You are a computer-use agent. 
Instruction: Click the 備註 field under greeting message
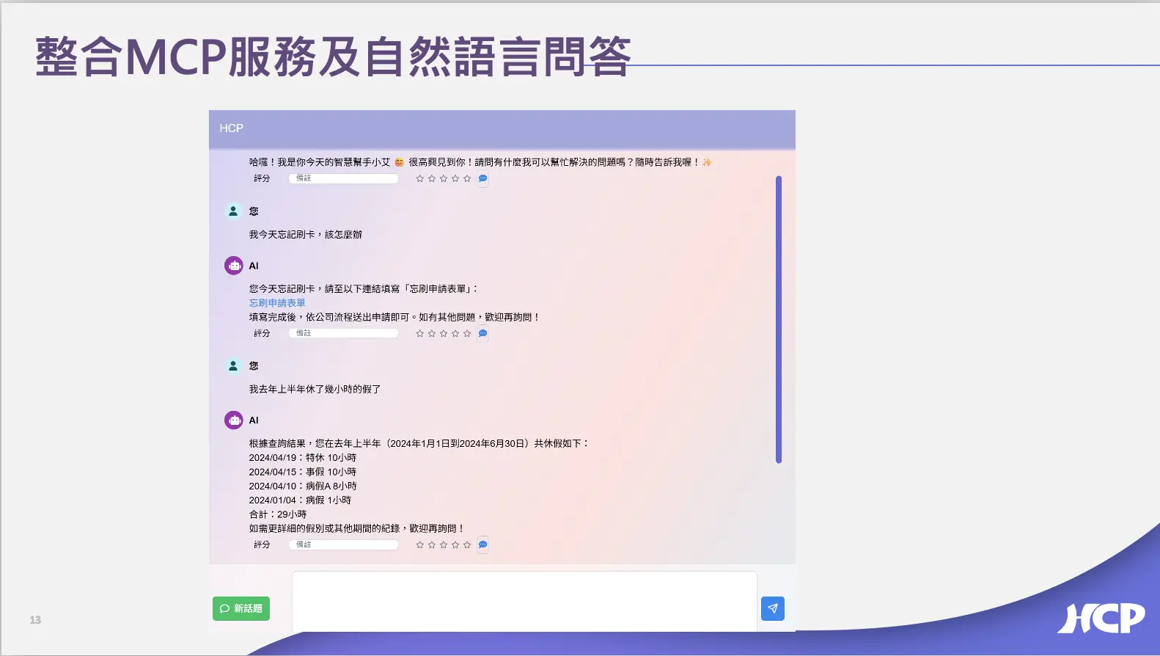[x=343, y=178]
